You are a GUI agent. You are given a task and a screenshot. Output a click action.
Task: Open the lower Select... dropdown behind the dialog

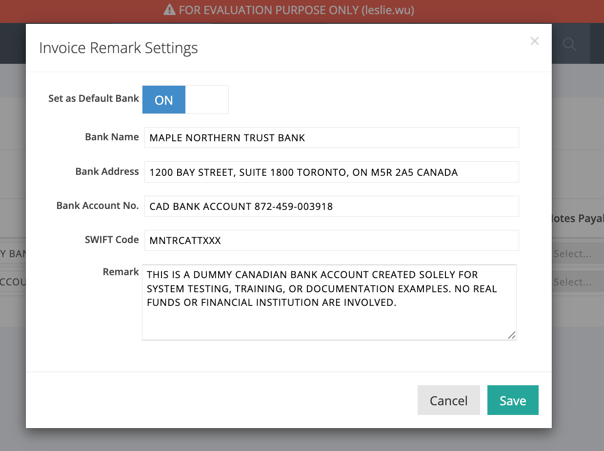point(577,282)
